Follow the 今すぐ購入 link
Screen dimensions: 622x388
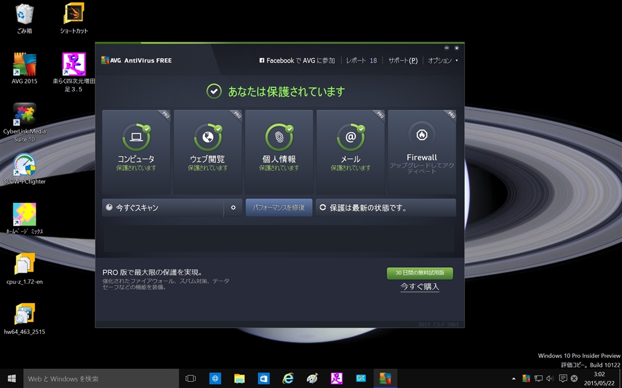pos(420,287)
